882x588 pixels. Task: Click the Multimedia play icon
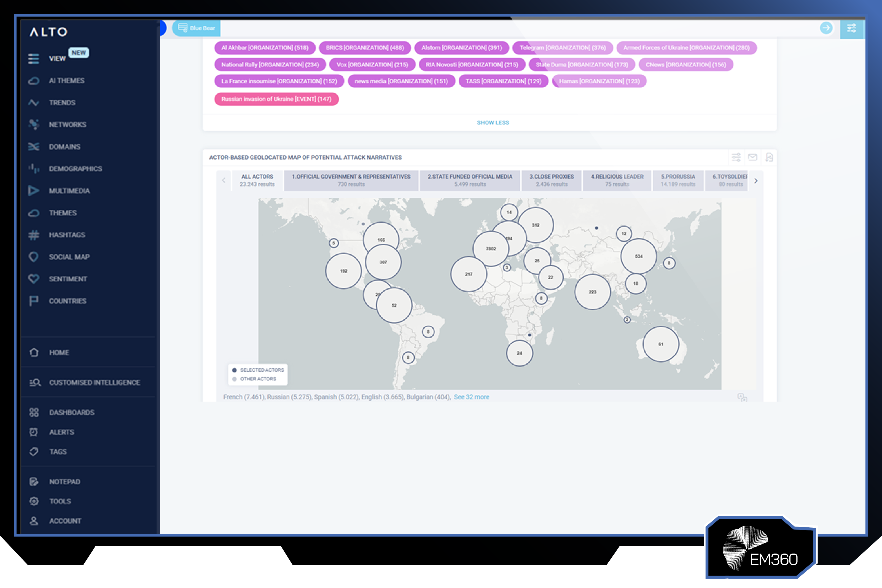tap(33, 191)
